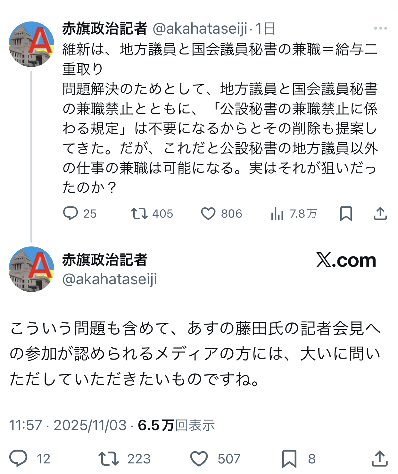The height and width of the screenshot is (474, 398).
Task: Like the main tweet with 507 likes
Action: 199,458
